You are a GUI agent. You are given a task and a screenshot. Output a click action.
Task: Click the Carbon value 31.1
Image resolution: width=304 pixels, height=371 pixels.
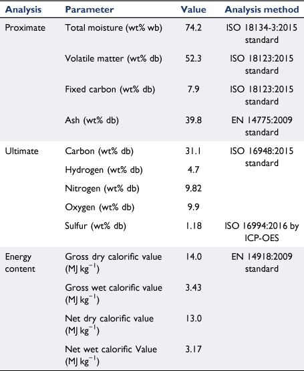[193, 151]
